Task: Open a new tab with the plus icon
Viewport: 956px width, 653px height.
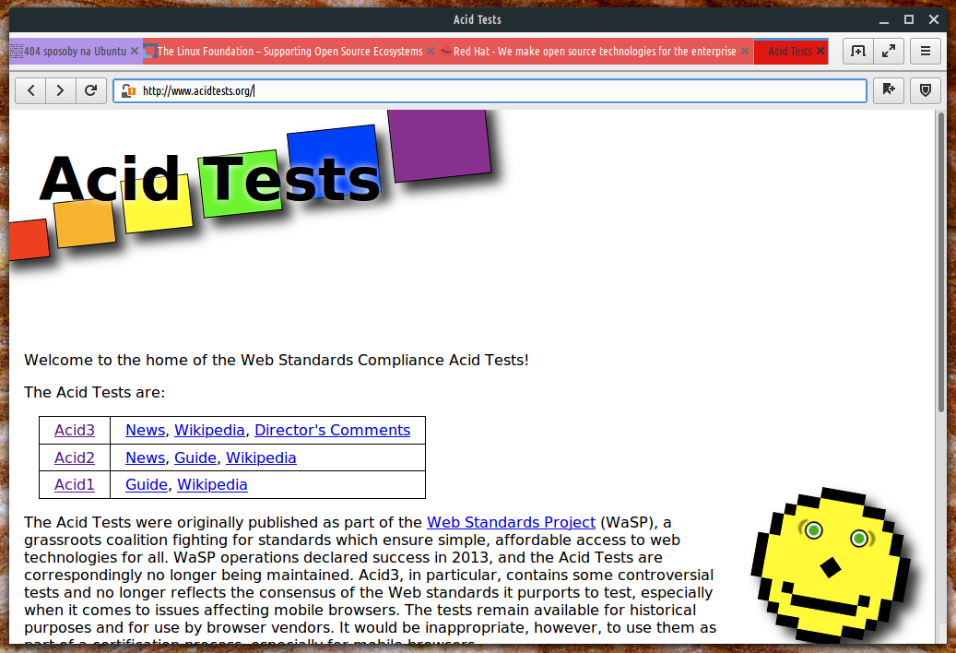Action: coord(858,52)
